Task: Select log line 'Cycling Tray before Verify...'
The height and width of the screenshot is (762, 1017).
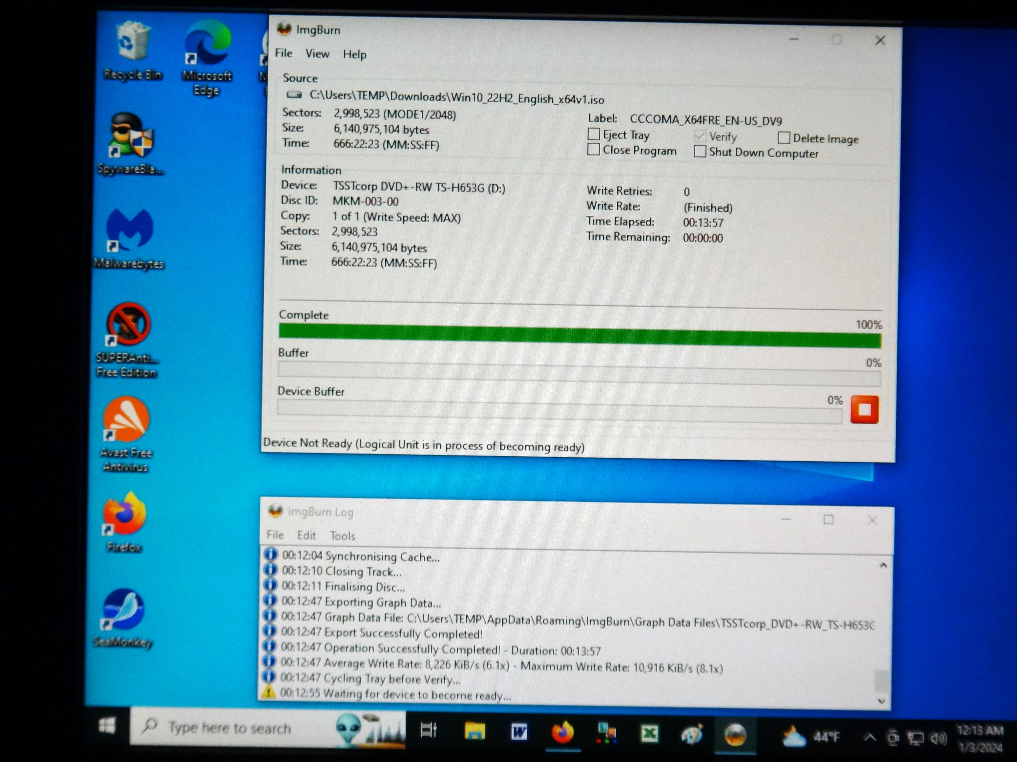Action: pos(370,679)
